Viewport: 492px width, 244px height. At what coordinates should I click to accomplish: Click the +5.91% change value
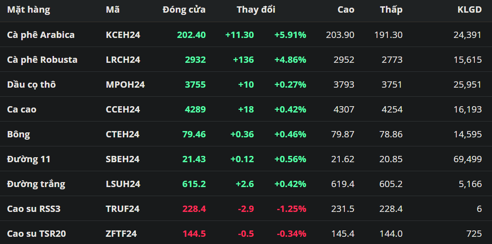[290, 35]
